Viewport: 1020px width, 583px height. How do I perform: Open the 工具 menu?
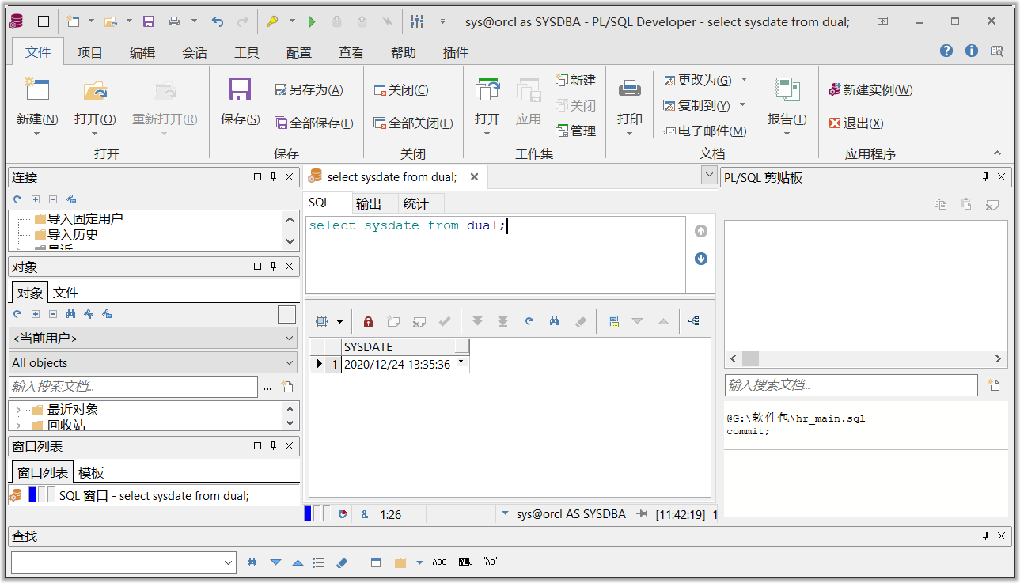(245, 52)
